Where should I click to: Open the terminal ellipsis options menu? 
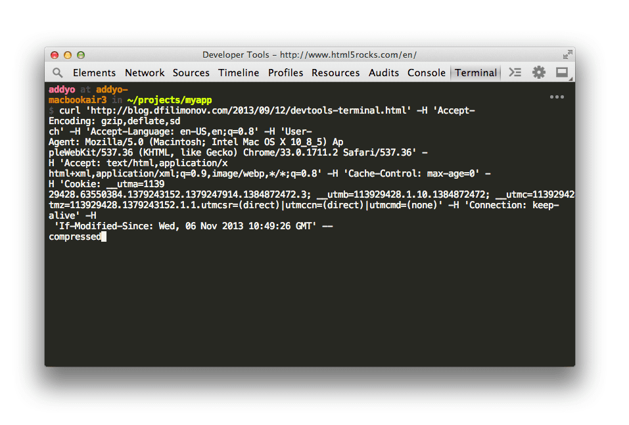(x=556, y=97)
